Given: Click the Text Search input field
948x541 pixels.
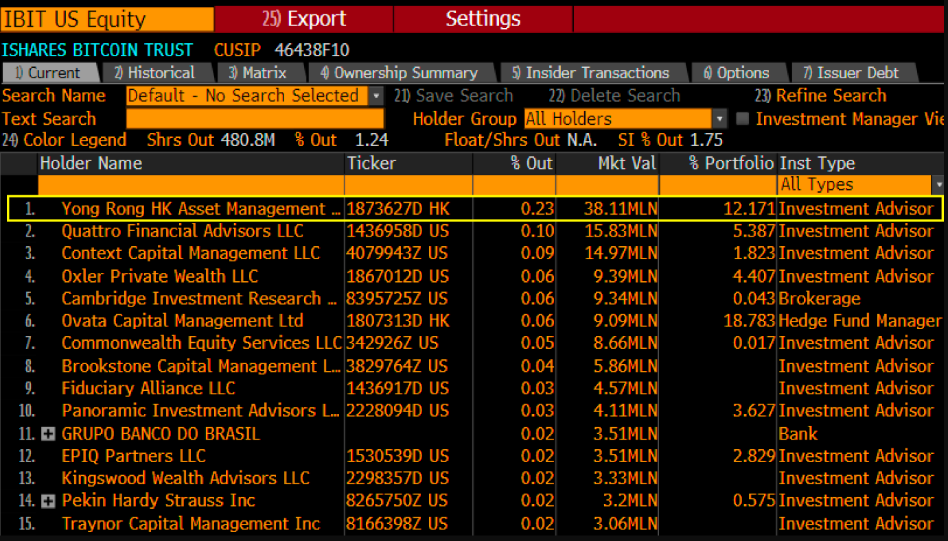Looking at the screenshot, I should click(x=255, y=119).
